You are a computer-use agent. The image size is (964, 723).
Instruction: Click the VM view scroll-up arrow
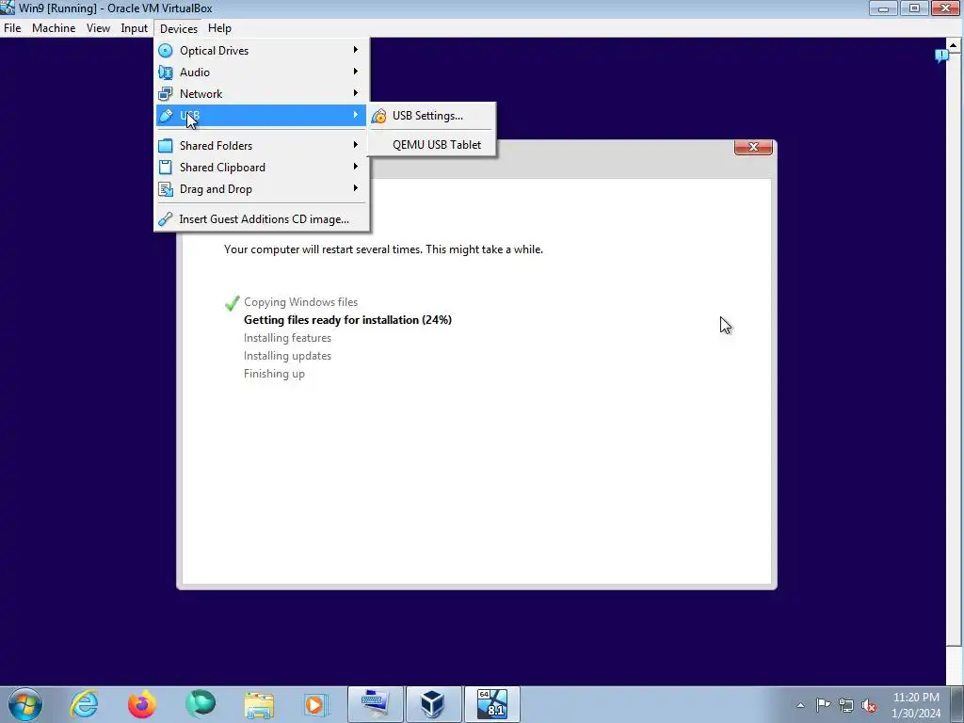[954, 45]
